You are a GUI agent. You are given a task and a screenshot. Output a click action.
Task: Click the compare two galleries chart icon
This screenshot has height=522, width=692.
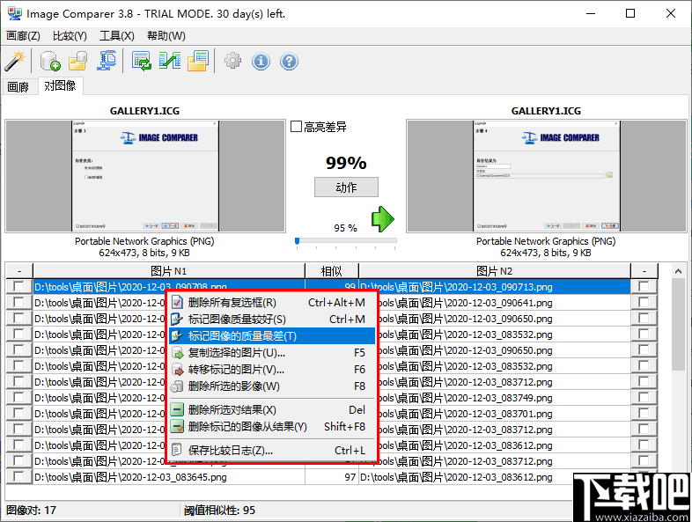[x=170, y=61]
